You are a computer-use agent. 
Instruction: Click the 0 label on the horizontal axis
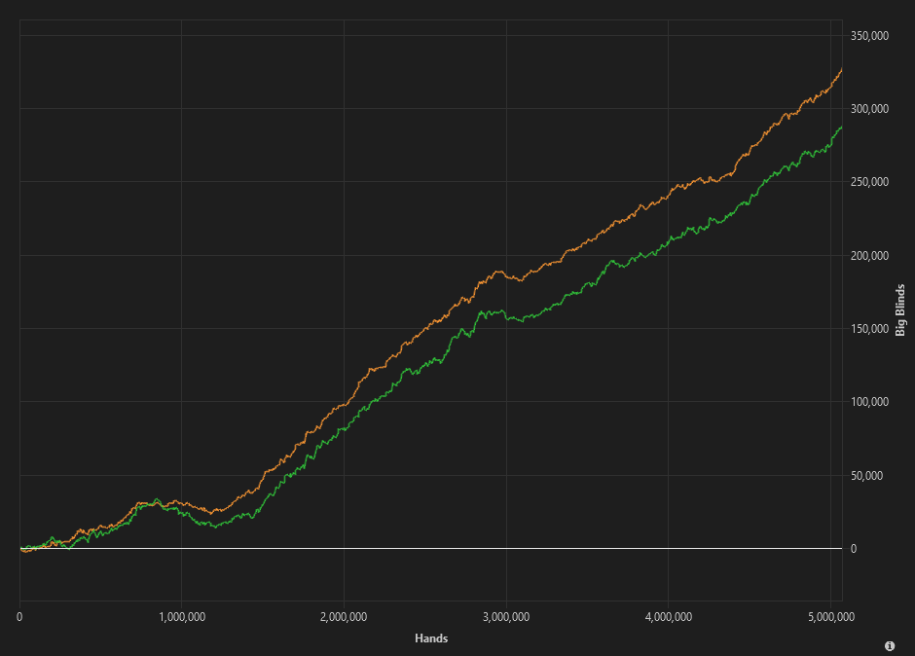[19, 616]
